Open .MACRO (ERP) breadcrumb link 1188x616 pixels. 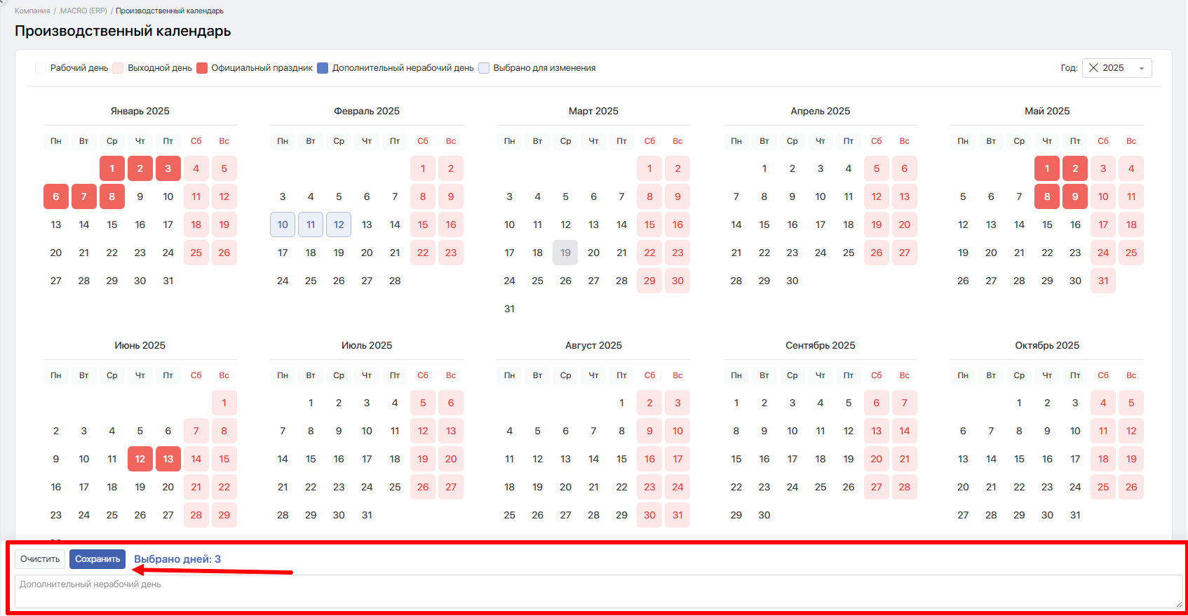tap(83, 11)
